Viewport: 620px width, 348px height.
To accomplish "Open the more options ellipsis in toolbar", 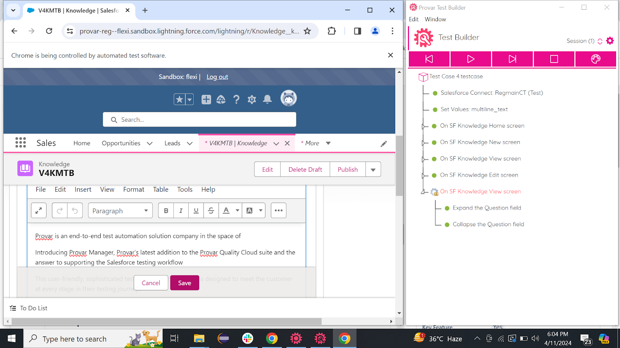I will pos(279,210).
